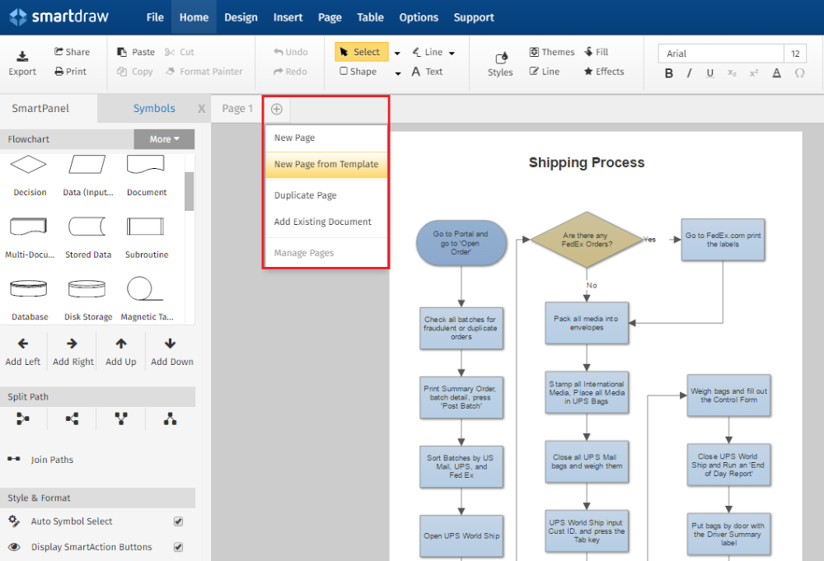
Task: Click the symbol library scrollbar
Action: pyautogui.click(x=190, y=190)
